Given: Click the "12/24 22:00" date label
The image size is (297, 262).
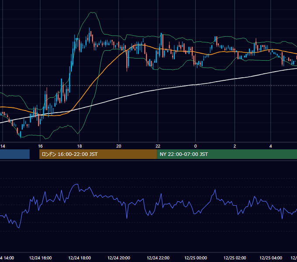Looking at the screenshot, I should click(158, 258).
